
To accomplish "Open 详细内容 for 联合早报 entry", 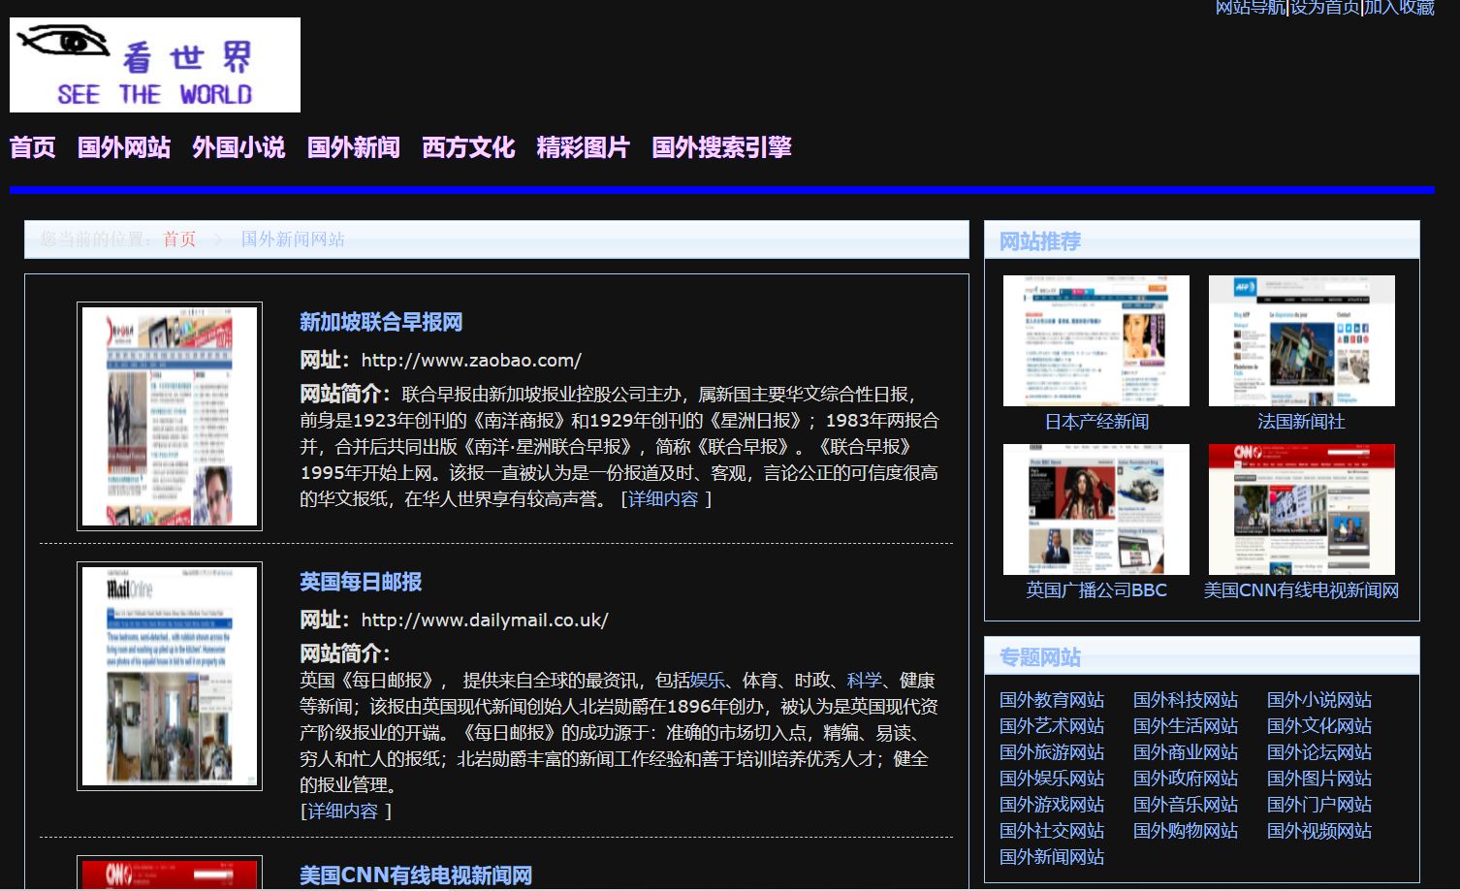I will 663,499.
